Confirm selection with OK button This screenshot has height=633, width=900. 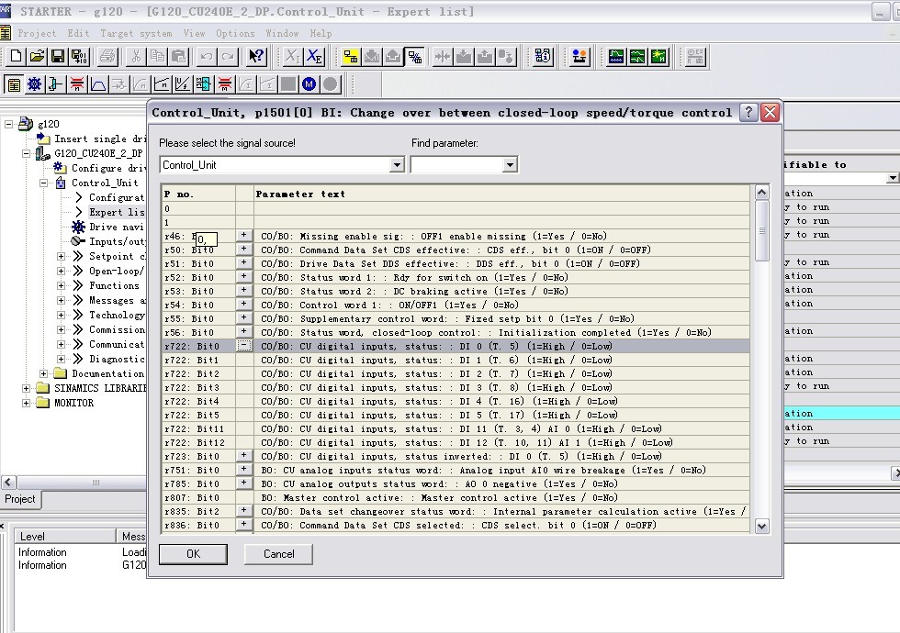click(193, 554)
